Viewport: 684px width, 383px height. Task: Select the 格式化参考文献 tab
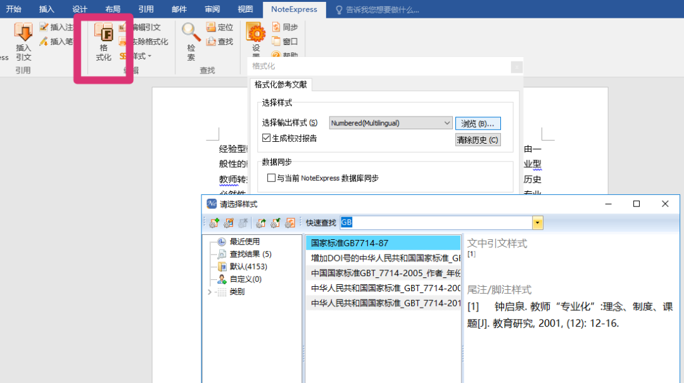(281, 83)
